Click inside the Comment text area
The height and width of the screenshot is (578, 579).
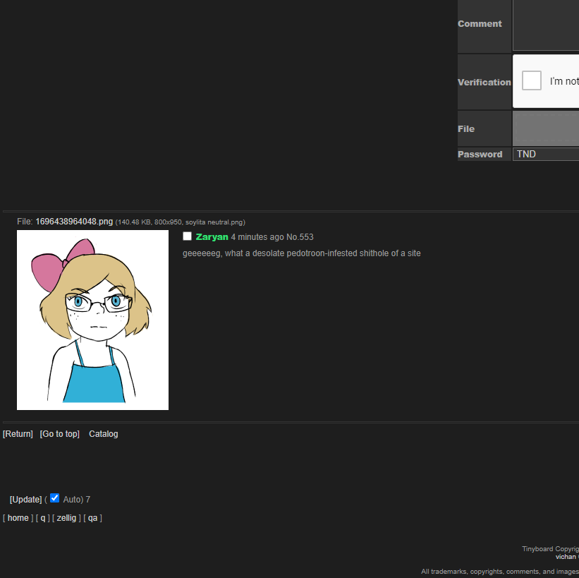[x=545, y=25]
